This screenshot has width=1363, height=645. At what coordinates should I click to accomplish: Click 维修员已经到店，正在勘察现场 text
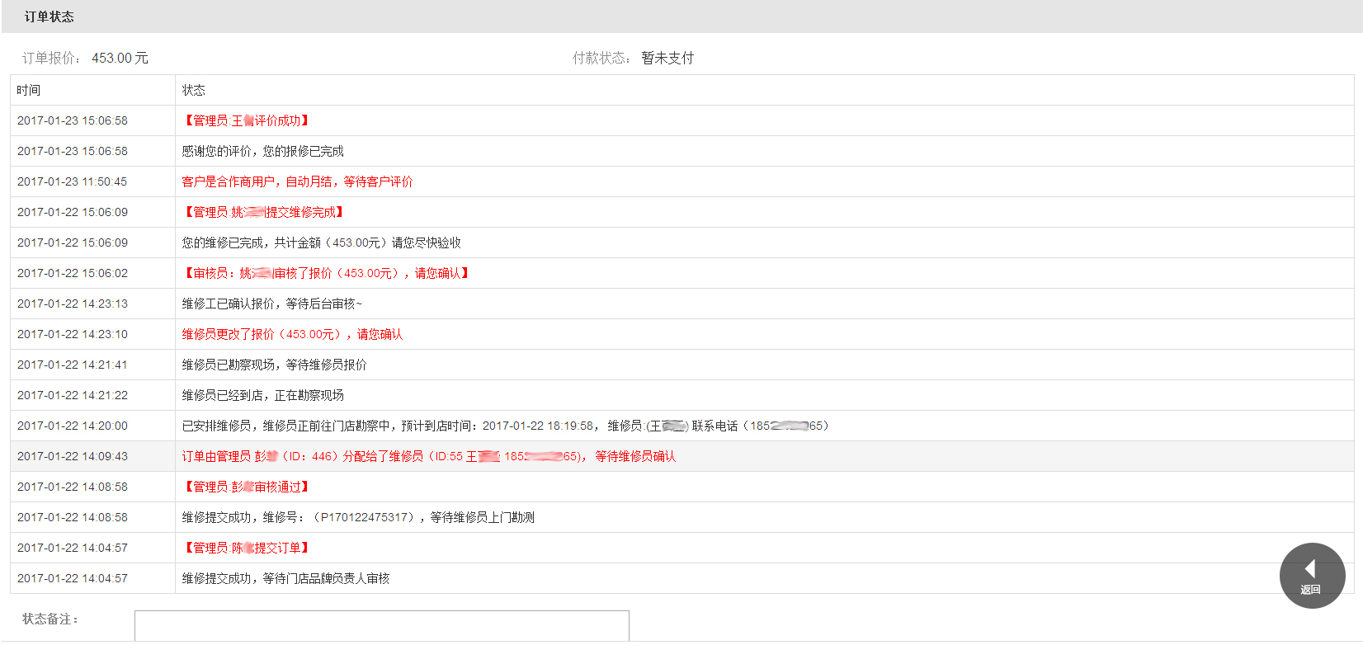point(263,395)
